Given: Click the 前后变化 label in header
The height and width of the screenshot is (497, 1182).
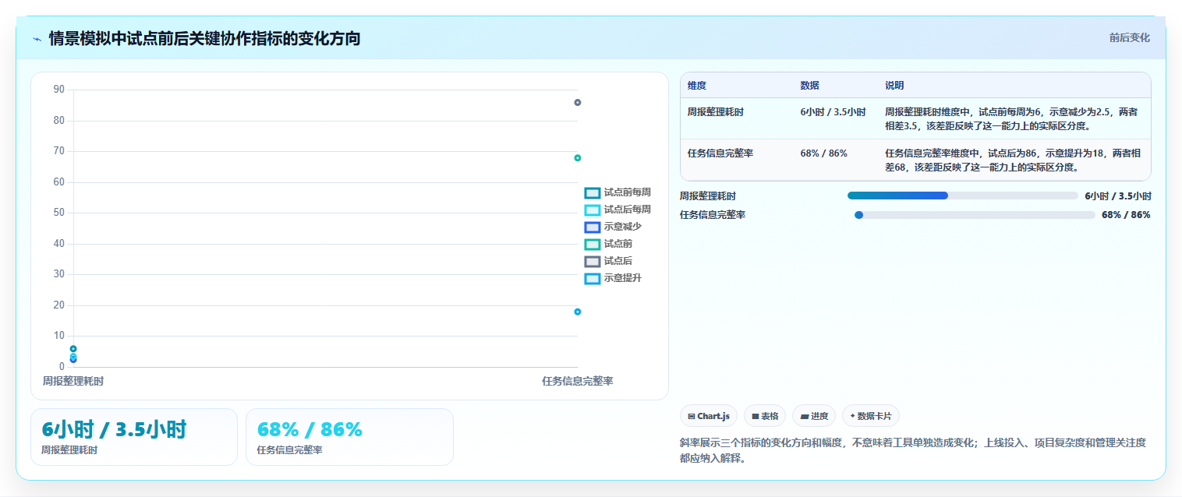Looking at the screenshot, I should 1129,37.
